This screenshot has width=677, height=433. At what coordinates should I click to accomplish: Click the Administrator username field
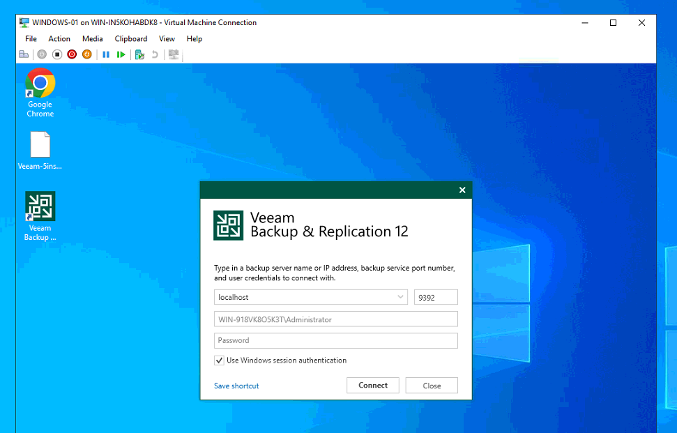(336, 319)
